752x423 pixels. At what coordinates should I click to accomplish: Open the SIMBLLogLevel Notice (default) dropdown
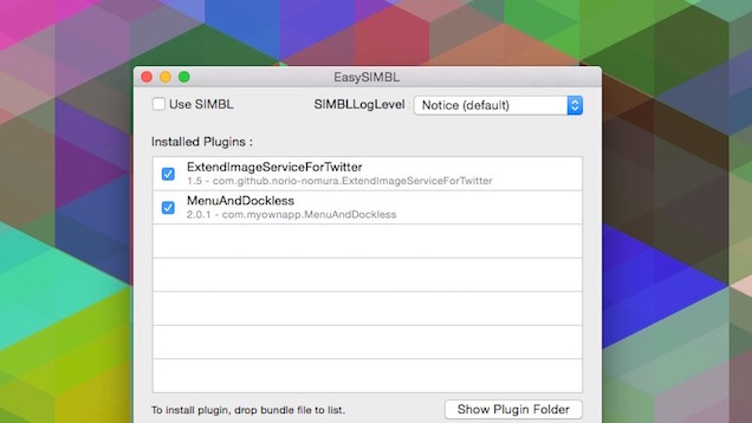click(498, 105)
